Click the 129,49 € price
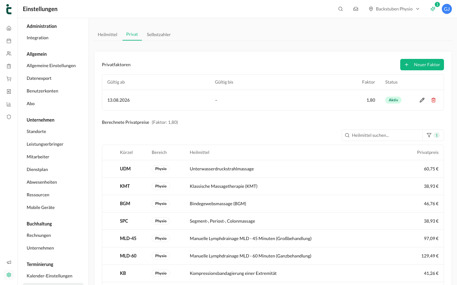457x285 pixels. click(430, 256)
